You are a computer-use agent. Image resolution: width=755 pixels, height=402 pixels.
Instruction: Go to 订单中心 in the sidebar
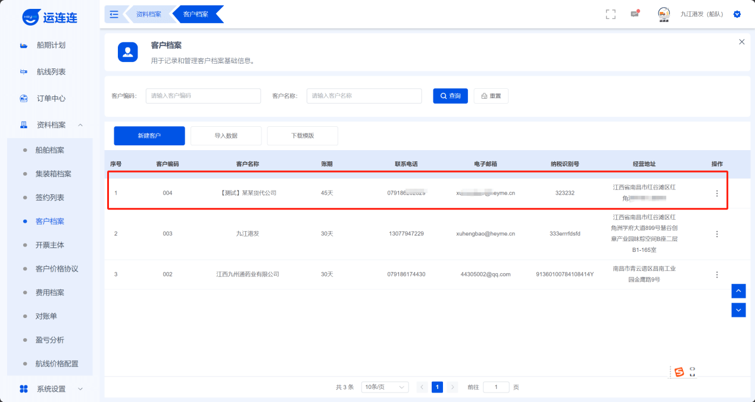tap(51, 98)
